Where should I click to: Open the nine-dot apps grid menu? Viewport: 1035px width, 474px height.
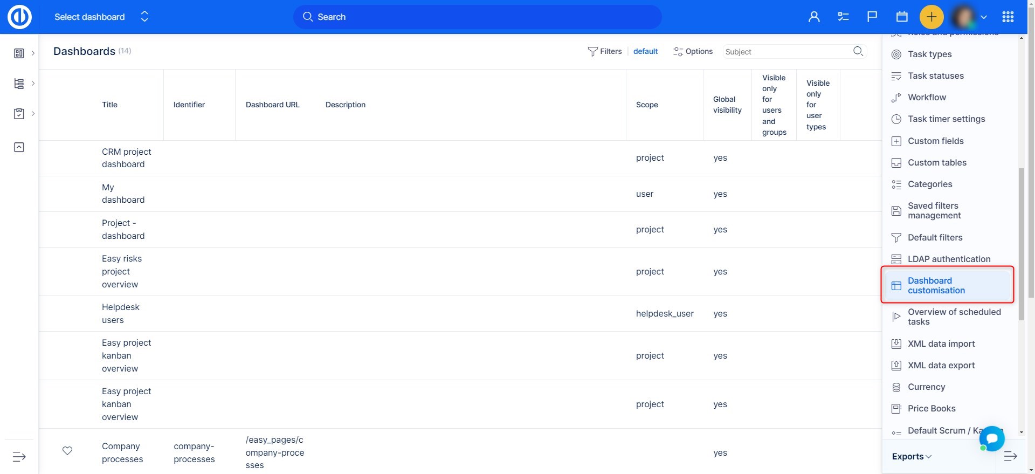pos(1008,17)
